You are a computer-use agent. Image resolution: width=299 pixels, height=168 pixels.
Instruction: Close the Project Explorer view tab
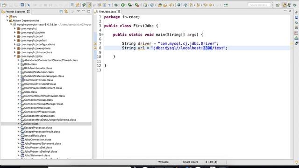point(28,11)
